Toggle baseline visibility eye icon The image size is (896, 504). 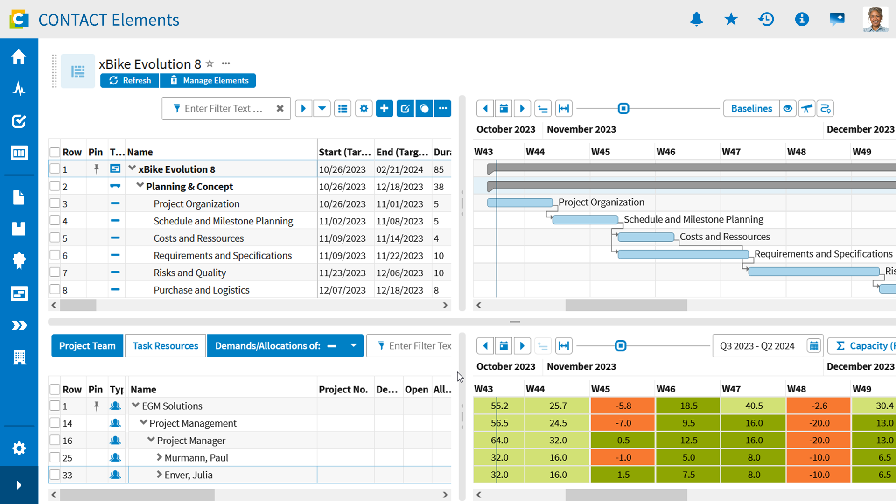pos(788,108)
